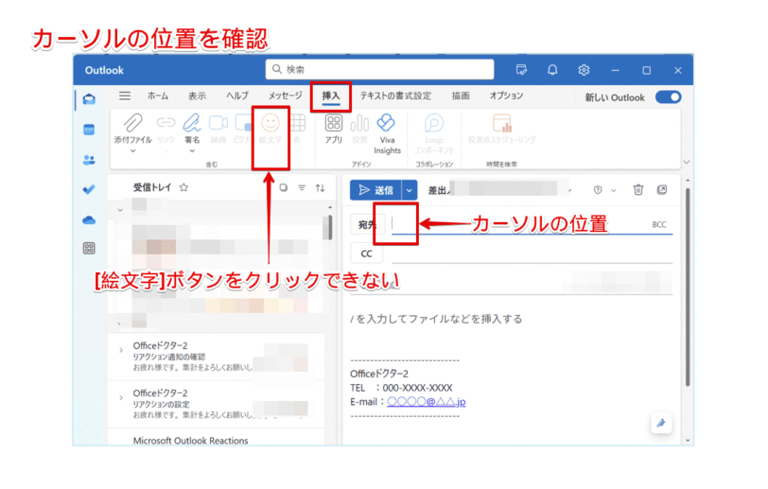Viewport: 768px width, 489px height.
Task: Open the signature email address link
Action: (427, 402)
